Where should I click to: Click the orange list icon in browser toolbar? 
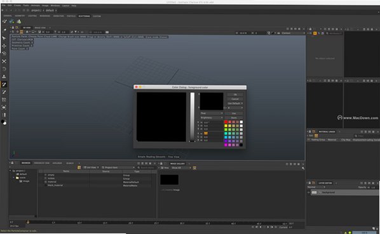79,167
